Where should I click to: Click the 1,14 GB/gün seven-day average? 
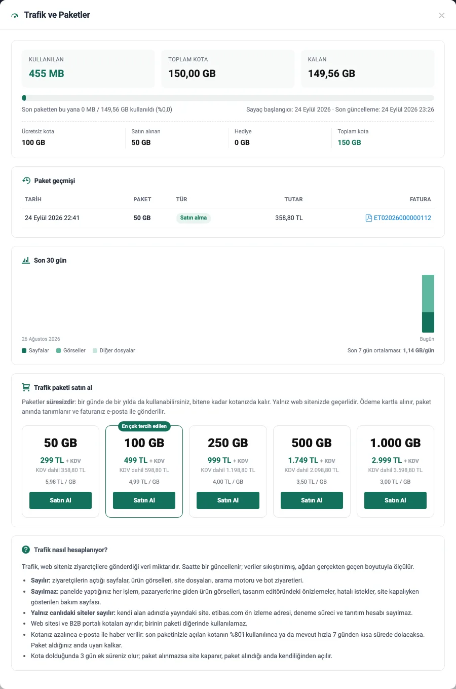click(419, 350)
